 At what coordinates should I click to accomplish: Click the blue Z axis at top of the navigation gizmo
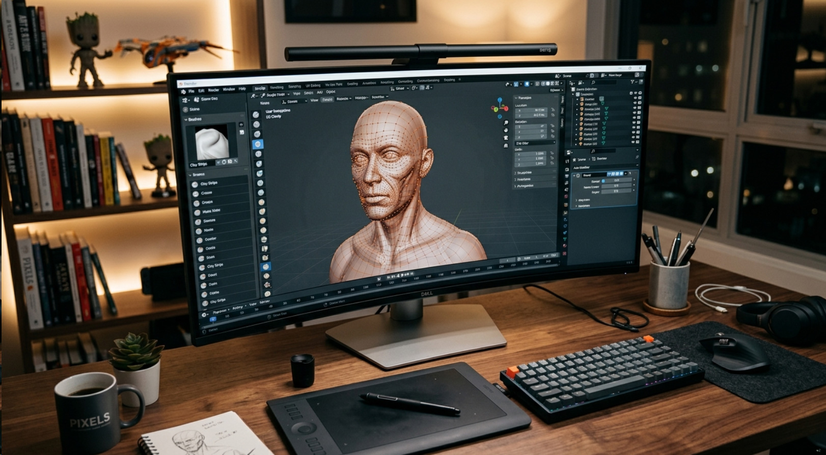pos(500,100)
